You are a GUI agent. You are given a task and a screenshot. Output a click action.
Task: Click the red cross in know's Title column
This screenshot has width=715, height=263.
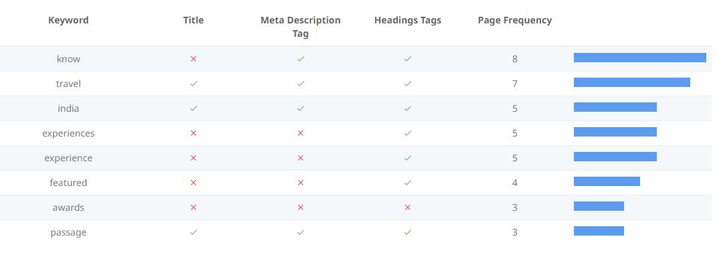193,59
